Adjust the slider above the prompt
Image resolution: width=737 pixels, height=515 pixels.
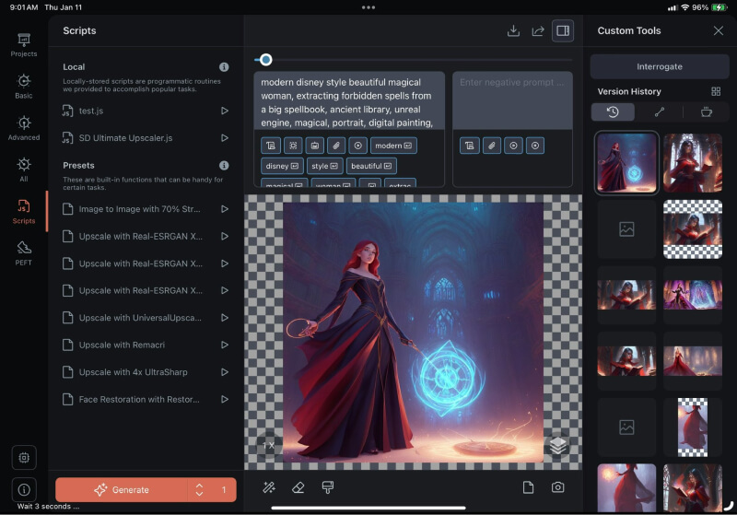265,60
